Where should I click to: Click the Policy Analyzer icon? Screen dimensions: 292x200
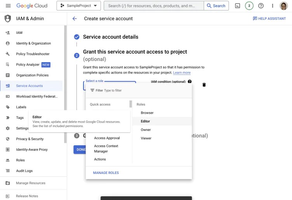(x=8, y=64)
